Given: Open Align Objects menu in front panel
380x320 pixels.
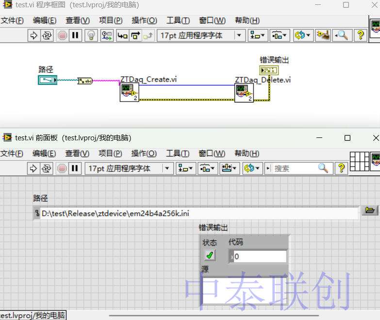Looking at the screenshot, I should [x=186, y=168].
